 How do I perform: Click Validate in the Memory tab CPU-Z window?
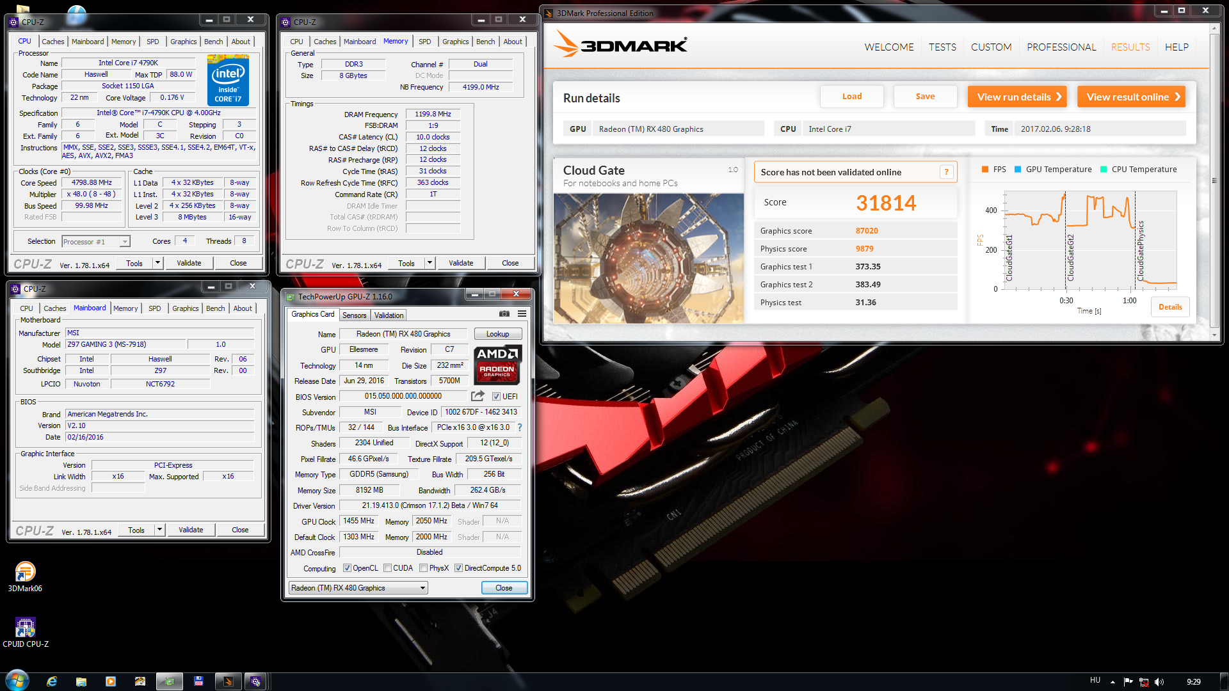[x=461, y=263]
